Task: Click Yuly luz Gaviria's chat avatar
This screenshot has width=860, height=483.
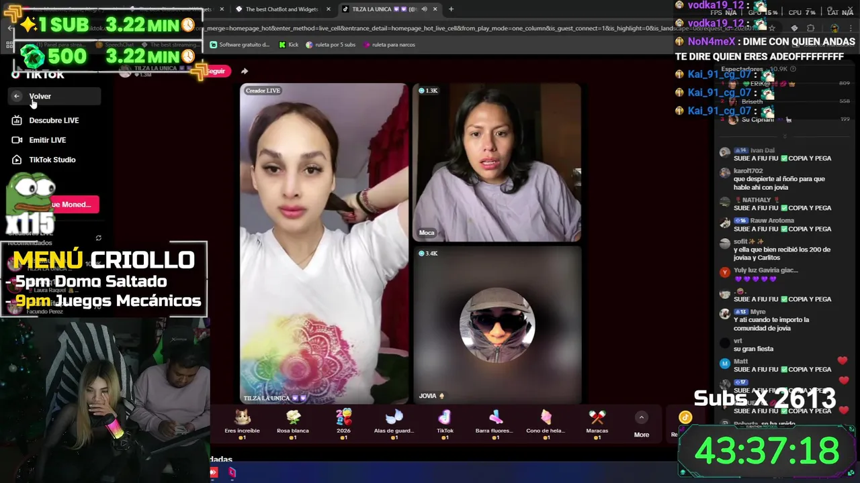Action: (724, 272)
